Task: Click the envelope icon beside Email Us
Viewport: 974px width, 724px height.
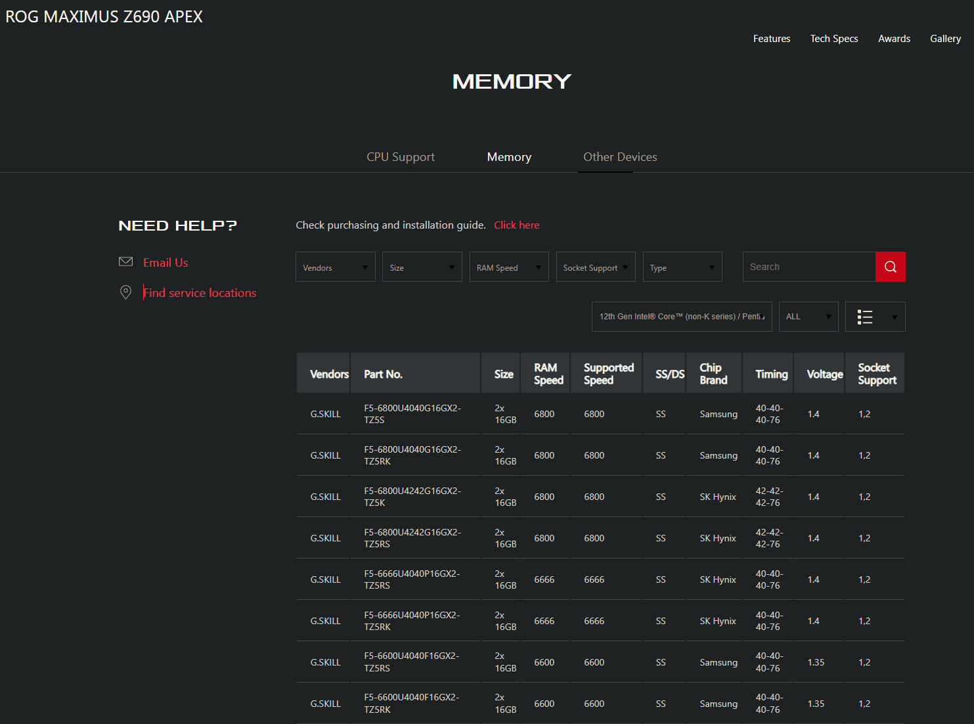Action: coord(125,261)
